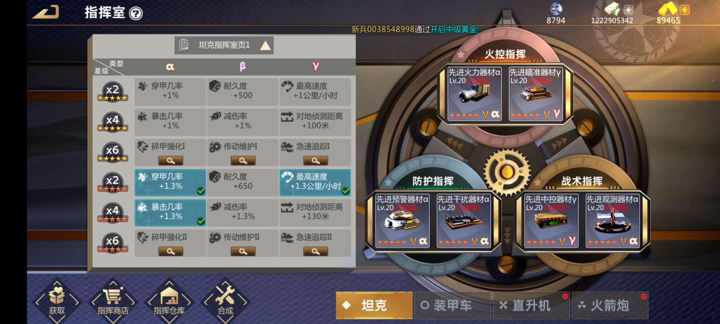The image size is (720, 324).
Task: Select the 先进火力器材α equipment card
Action: (x=474, y=94)
